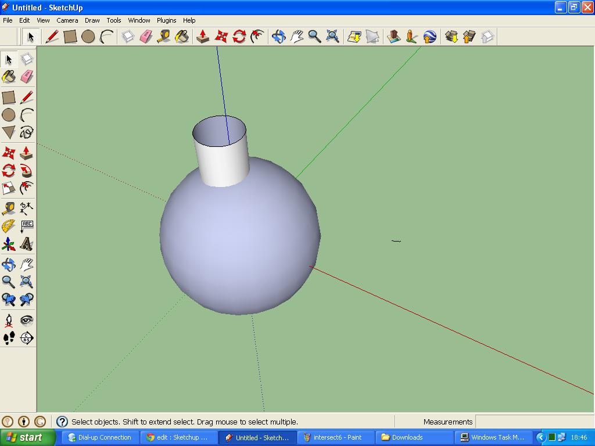Click the Get Models toolbar icon
Screen dimensions: 595x446
[x=451, y=37]
